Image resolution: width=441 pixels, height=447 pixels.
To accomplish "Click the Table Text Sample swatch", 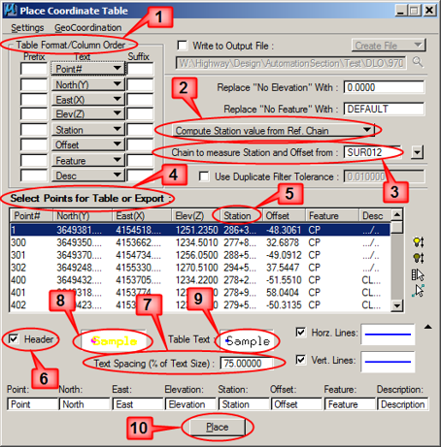I will pos(247,340).
